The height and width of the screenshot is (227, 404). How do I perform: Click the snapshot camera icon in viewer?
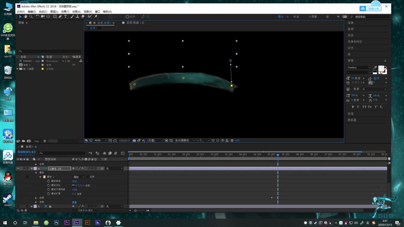[x=134, y=140]
